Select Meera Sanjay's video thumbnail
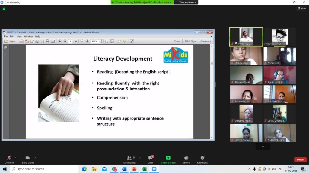The width and height of the screenshot is (309, 173). click(x=246, y=56)
